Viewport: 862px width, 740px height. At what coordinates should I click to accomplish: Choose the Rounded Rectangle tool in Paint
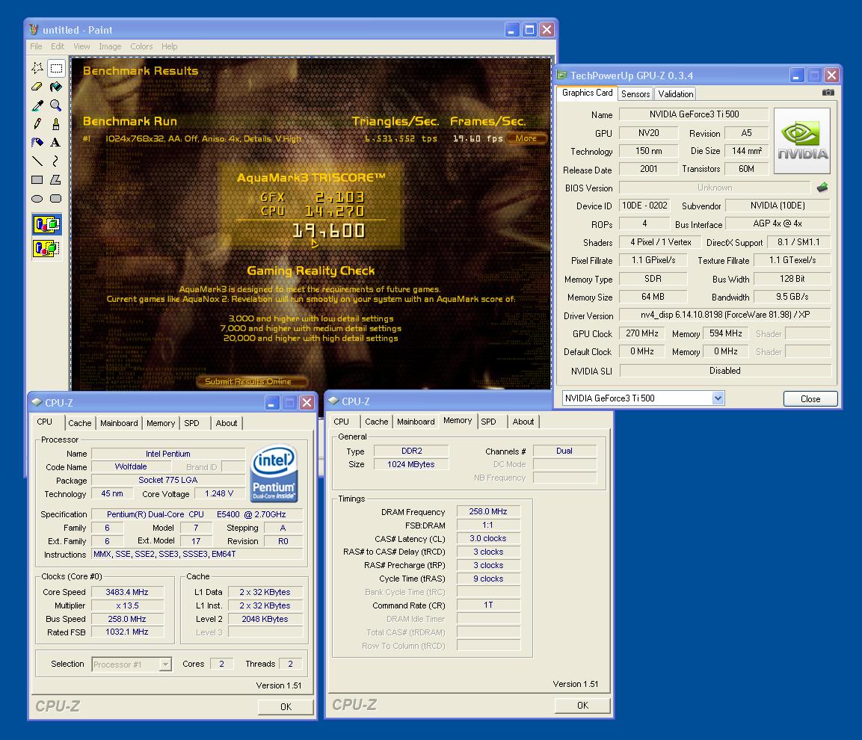tap(56, 199)
